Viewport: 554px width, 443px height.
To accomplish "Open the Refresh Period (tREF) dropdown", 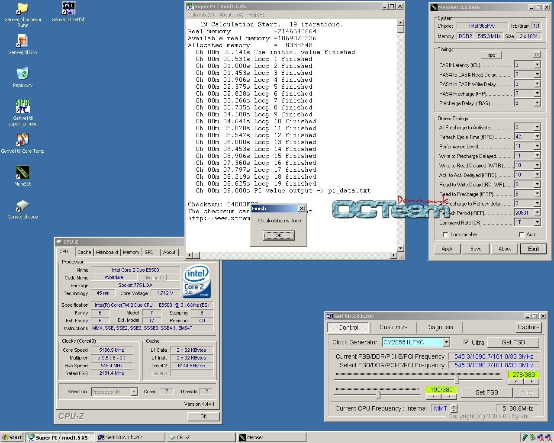I will (x=537, y=213).
